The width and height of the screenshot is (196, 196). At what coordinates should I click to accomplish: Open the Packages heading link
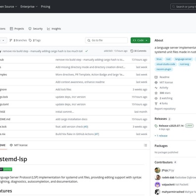click(x=161, y=146)
